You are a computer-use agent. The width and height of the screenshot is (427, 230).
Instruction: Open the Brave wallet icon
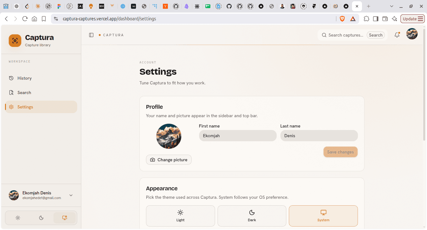click(385, 19)
